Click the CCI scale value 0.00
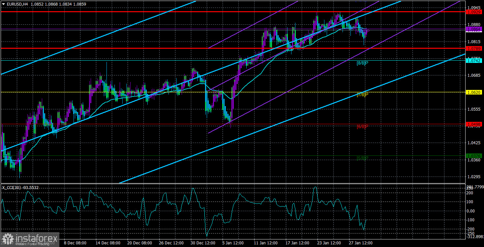484x247 pixels. [471, 211]
